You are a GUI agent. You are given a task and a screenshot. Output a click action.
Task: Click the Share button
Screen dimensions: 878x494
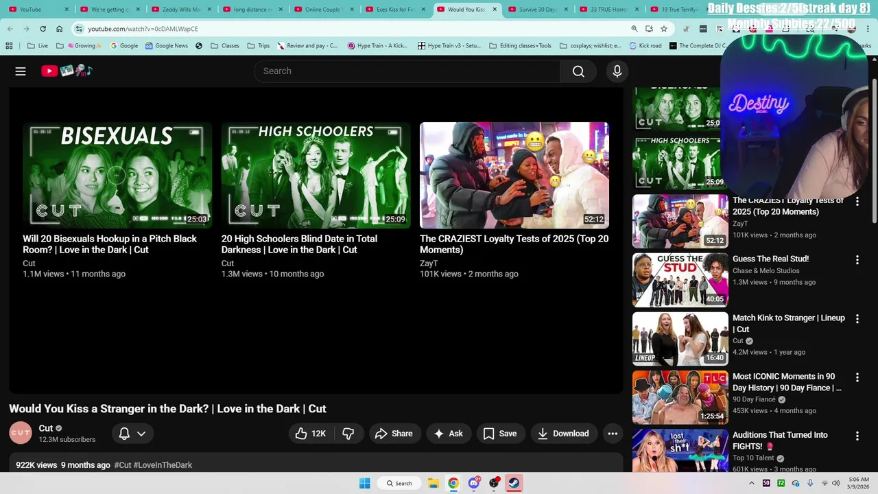tap(394, 434)
